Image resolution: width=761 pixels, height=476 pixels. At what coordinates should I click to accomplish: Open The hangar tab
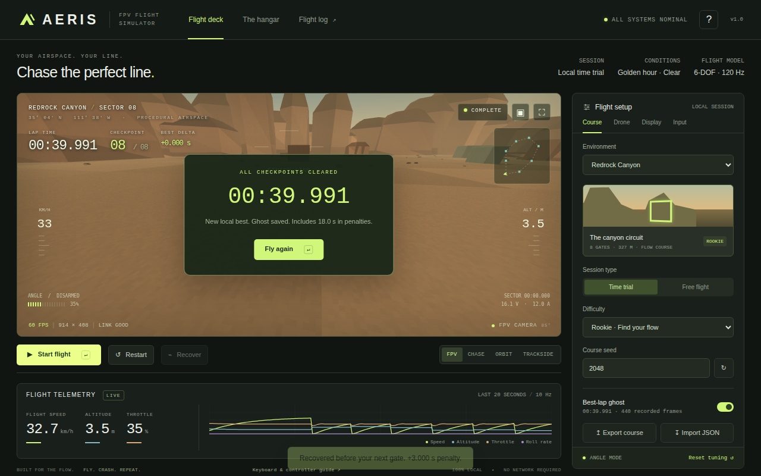(x=261, y=20)
